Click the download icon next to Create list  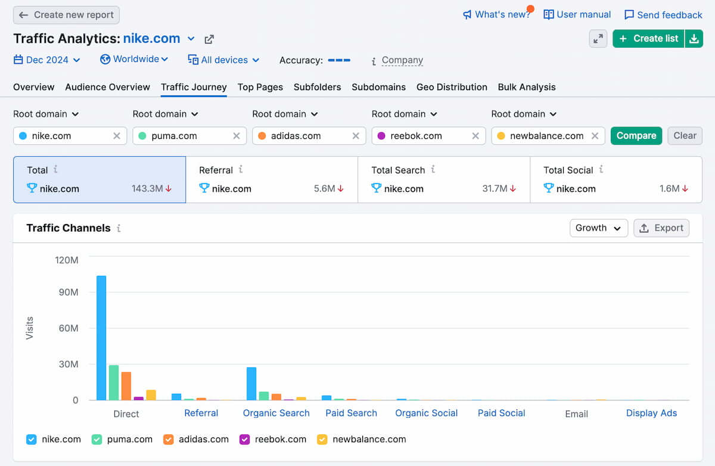point(694,39)
